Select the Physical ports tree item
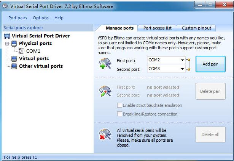 (x=35, y=44)
